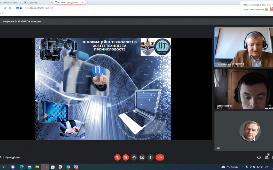Click the shared presentation slide

[x=103, y=89]
